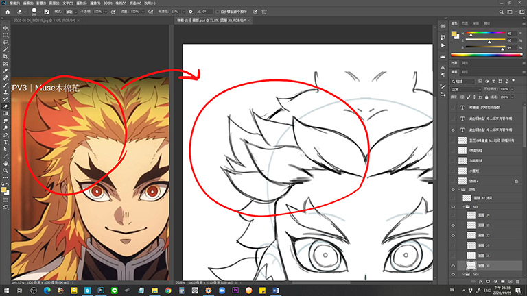
Task: Open Photoshop icon in the taskbar
Action: [x=101, y=291]
